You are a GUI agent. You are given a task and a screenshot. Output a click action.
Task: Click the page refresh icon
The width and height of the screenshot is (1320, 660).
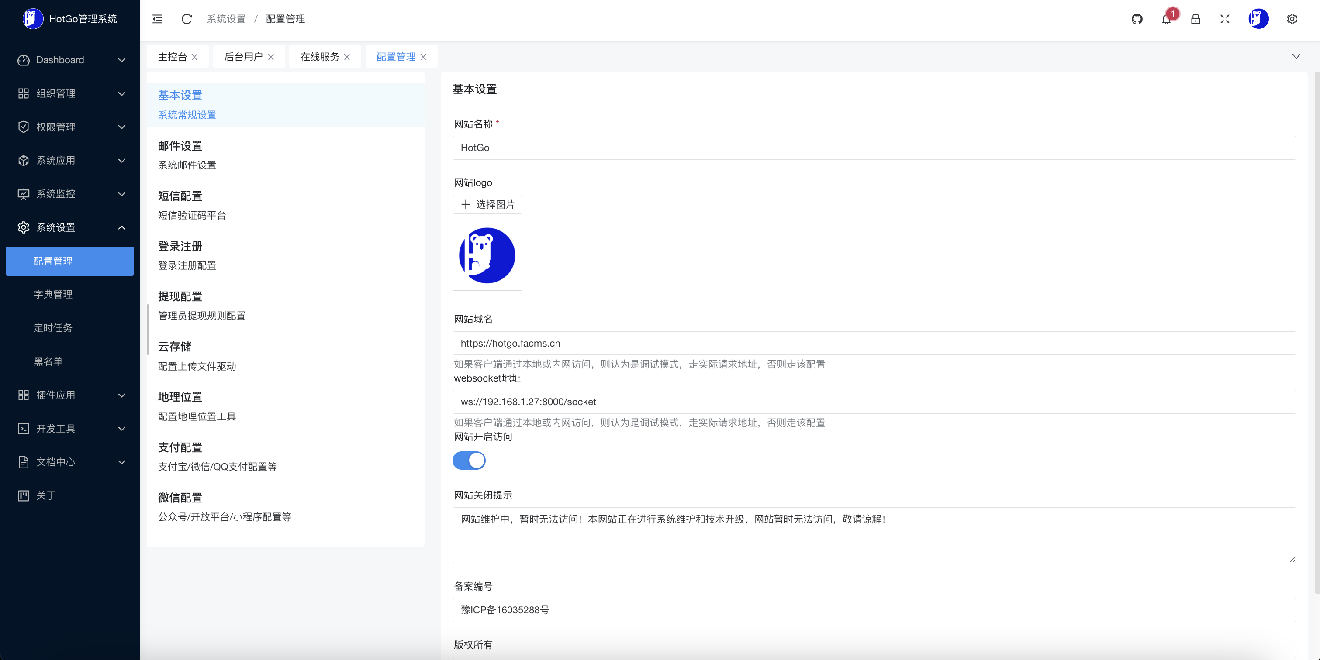click(x=187, y=19)
